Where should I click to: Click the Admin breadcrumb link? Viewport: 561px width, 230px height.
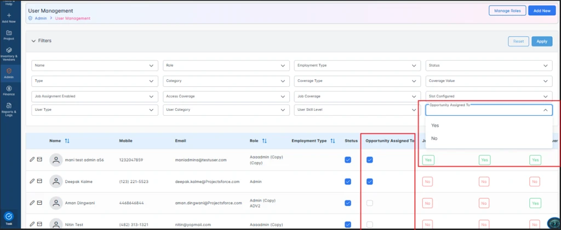point(41,18)
